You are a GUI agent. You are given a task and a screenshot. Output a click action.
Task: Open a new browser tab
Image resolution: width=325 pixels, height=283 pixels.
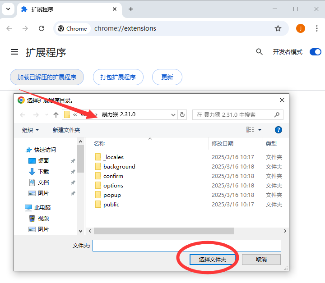[131, 9]
